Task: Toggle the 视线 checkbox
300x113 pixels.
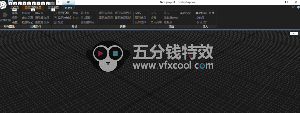Action: [55, 22]
